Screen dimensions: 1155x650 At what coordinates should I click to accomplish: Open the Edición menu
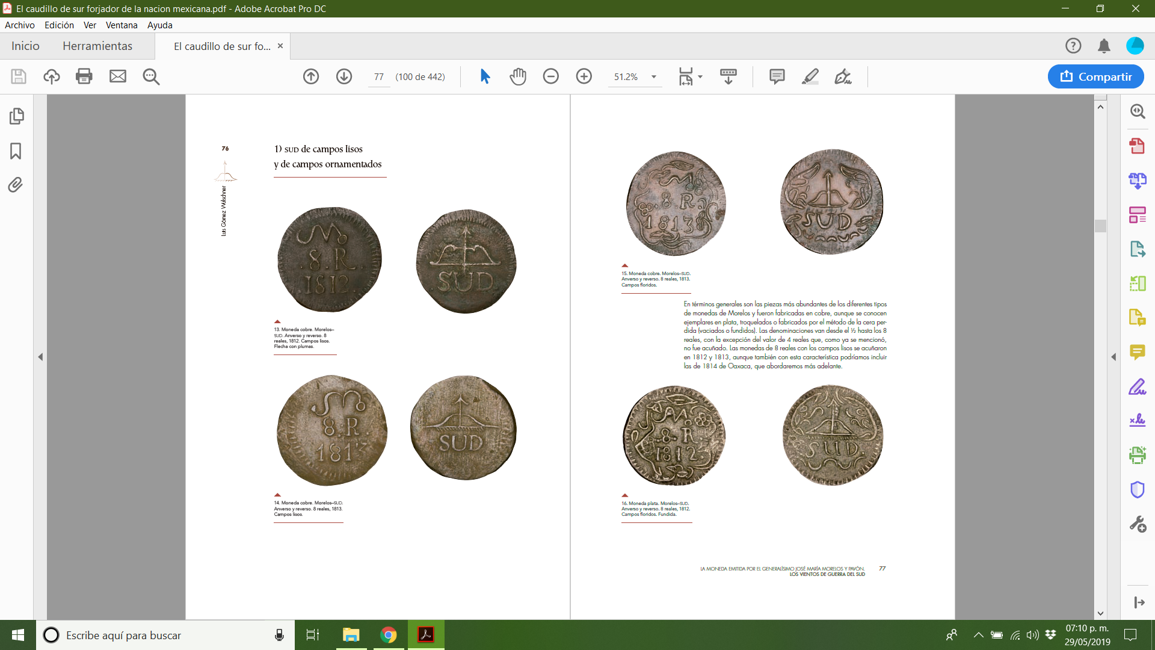click(x=59, y=25)
